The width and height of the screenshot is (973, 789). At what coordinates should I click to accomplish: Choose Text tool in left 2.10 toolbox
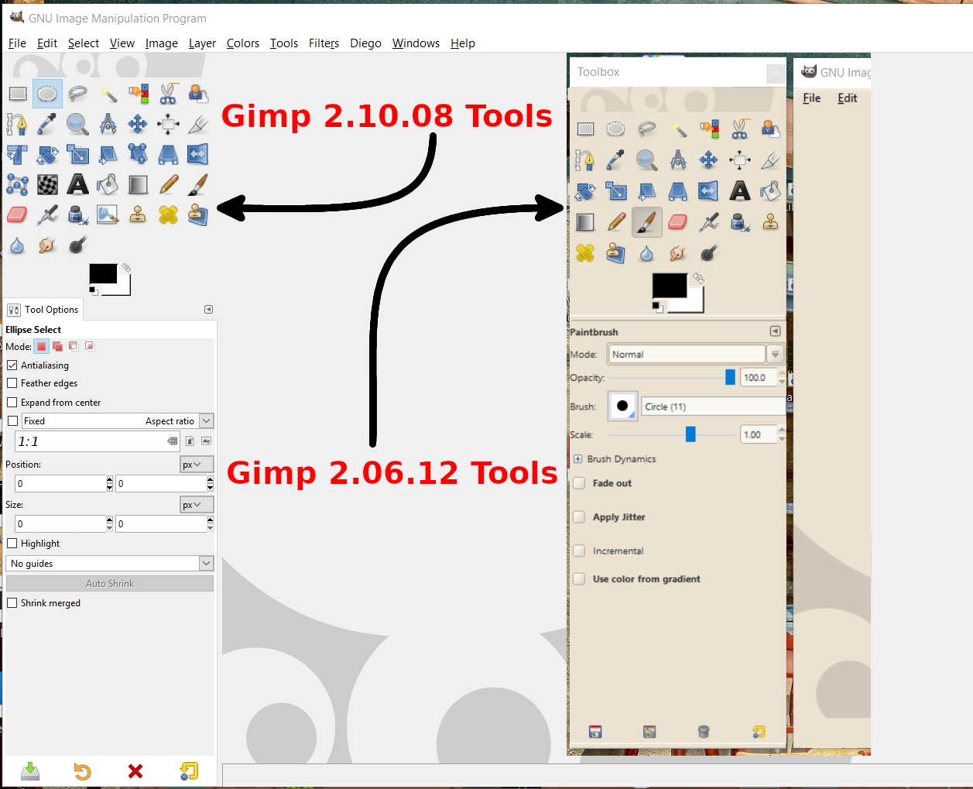click(x=77, y=184)
